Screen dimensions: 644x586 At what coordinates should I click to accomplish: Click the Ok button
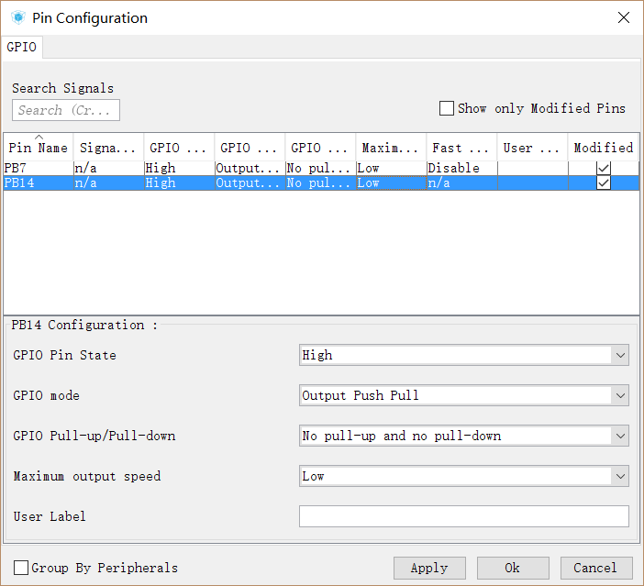click(513, 568)
